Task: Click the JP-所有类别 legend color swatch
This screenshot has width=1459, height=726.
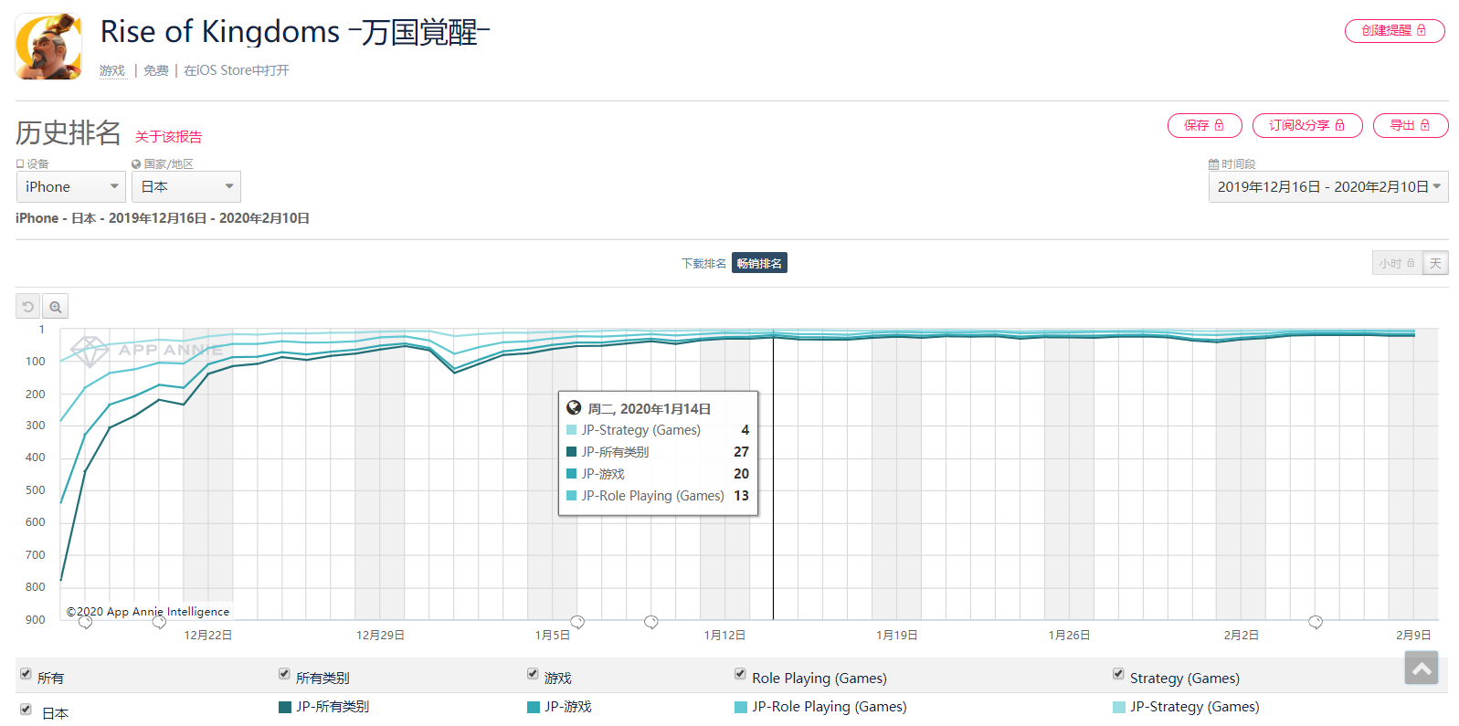Action: (285, 707)
